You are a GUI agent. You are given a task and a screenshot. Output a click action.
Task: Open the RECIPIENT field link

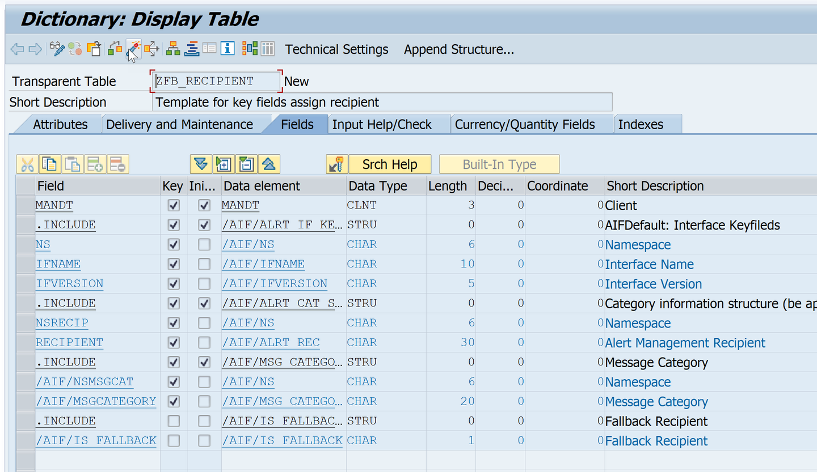coord(69,342)
